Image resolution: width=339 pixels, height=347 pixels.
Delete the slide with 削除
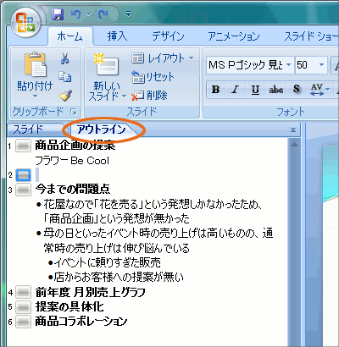click(x=150, y=96)
